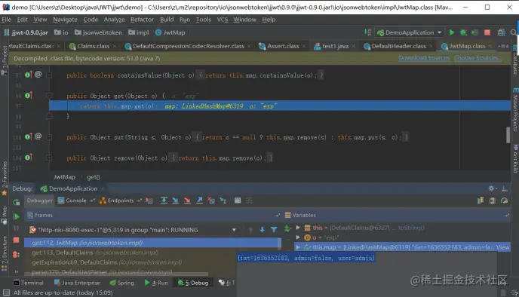Pause Program icon in debug sidebar
Screen dimensions: 519x297
[17, 228]
